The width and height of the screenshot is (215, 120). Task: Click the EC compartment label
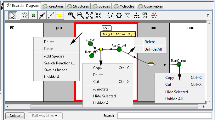(12, 28)
